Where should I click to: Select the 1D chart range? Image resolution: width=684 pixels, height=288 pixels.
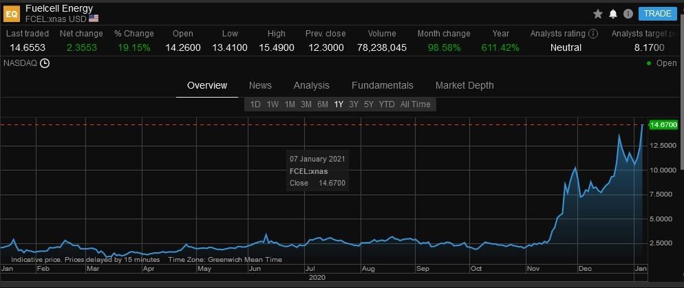pyautogui.click(x=255, y=104)
